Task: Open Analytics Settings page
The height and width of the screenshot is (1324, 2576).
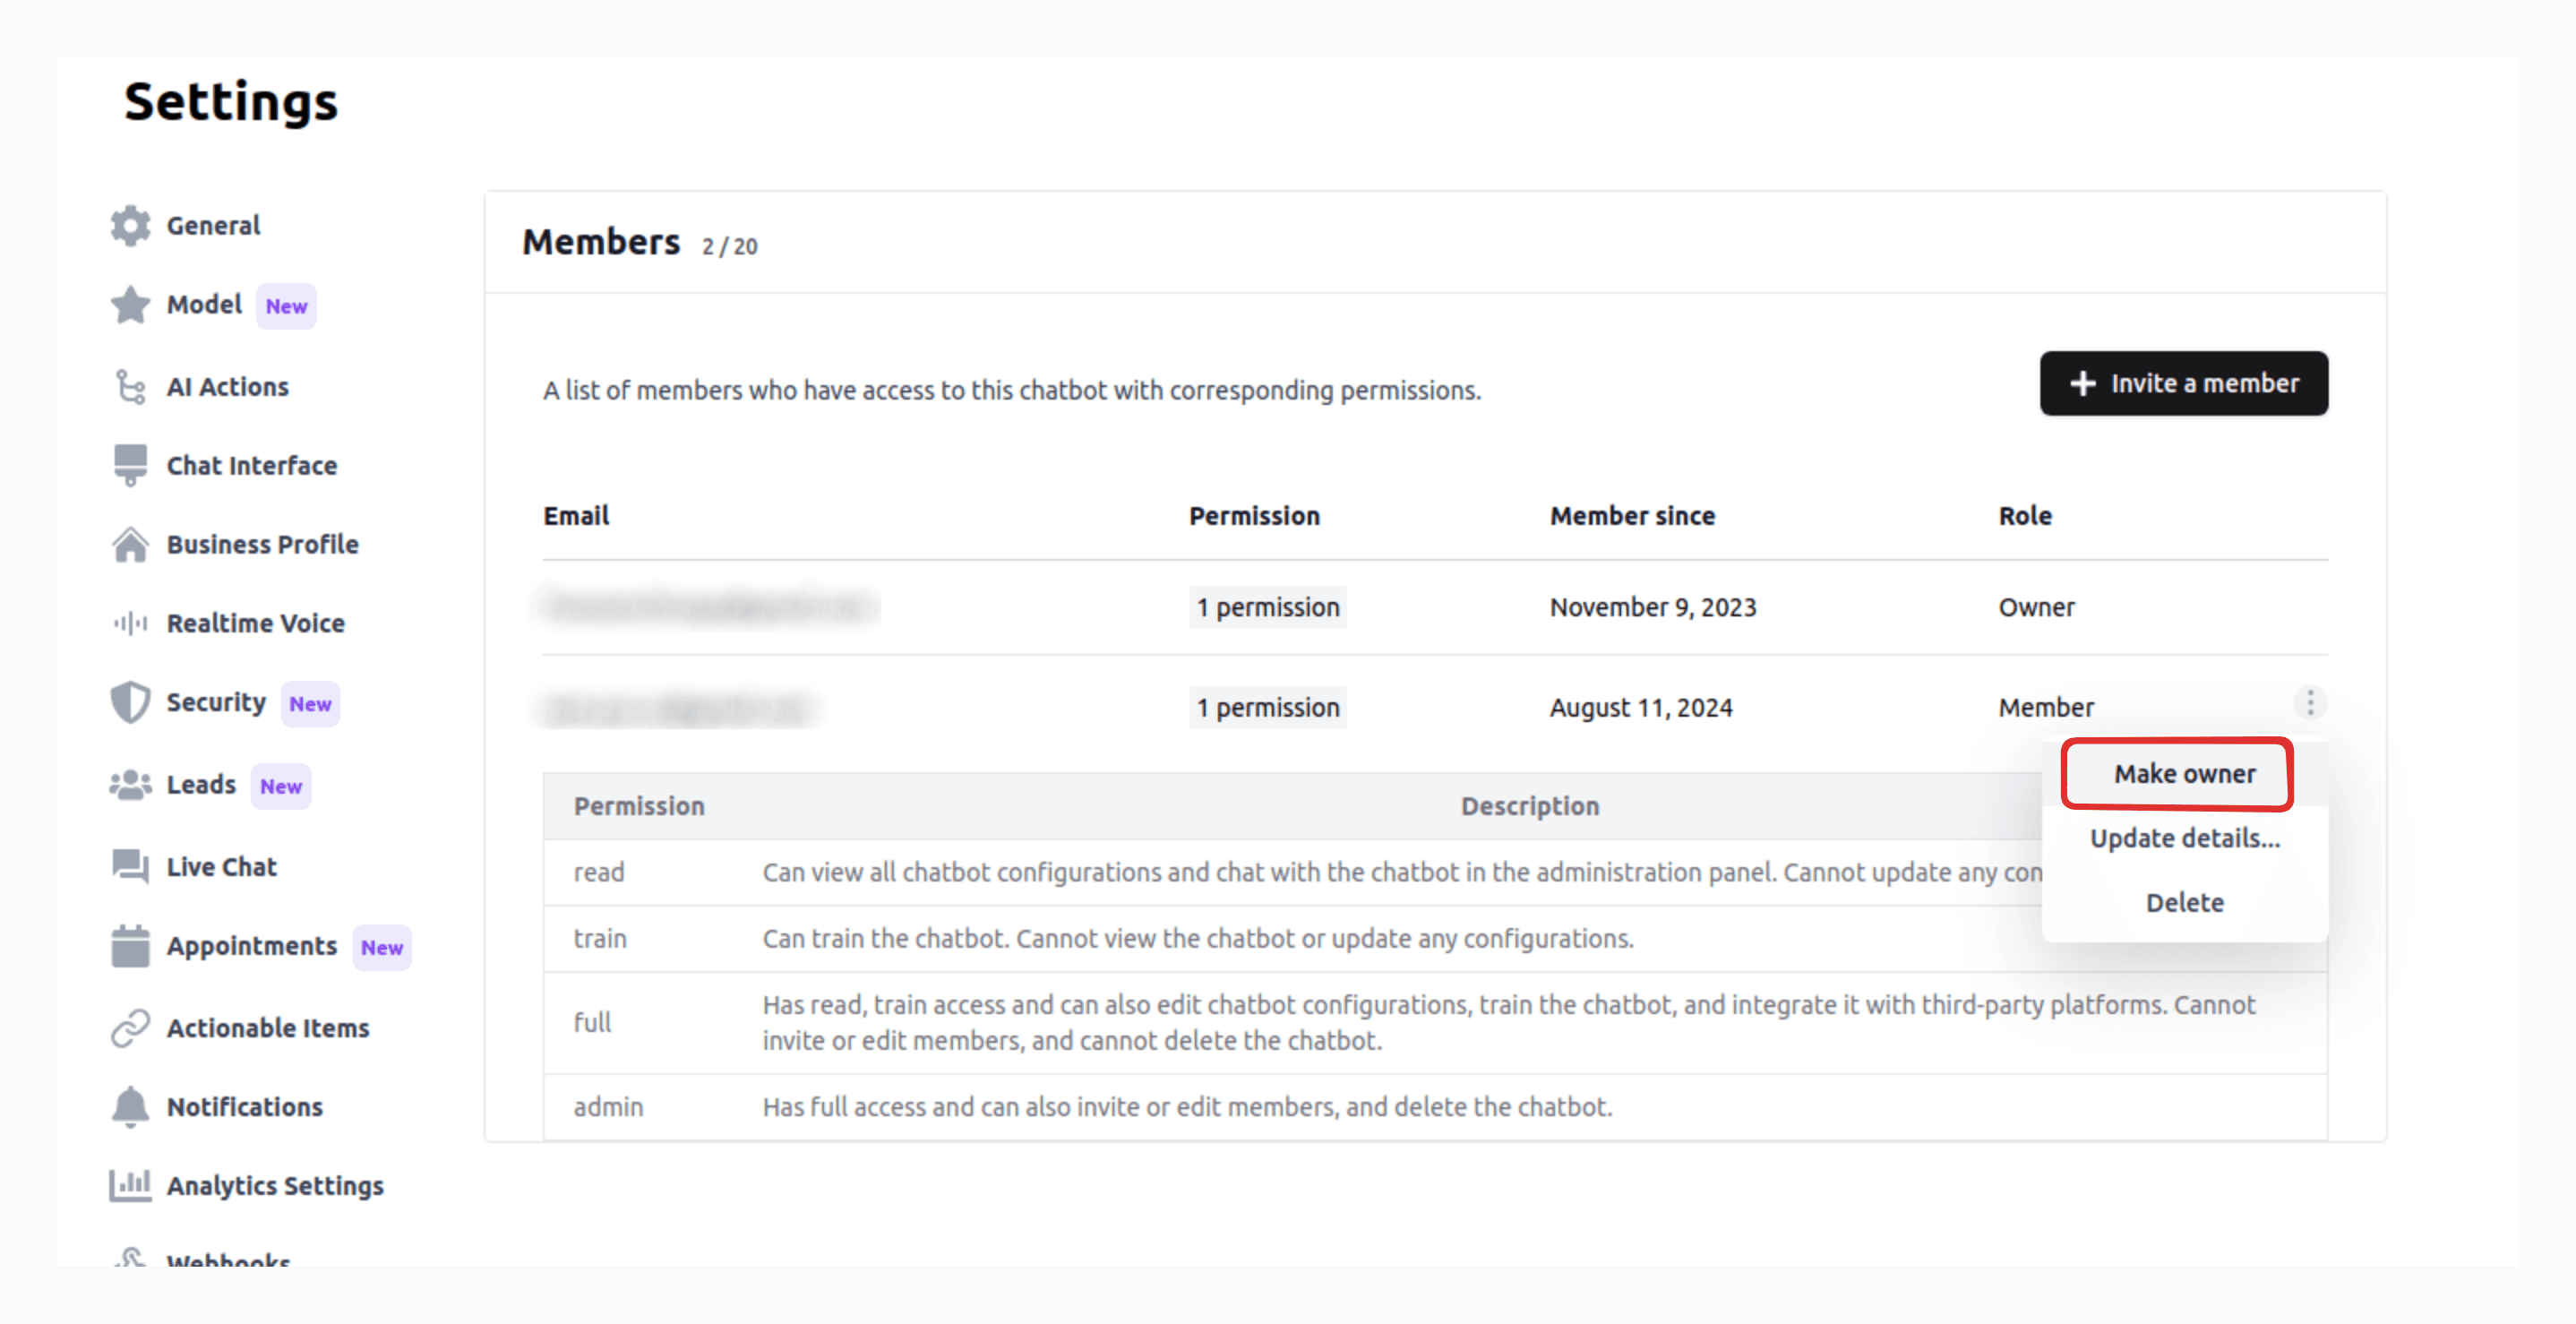Action: pyautogui.click(x=246, y=1186)
